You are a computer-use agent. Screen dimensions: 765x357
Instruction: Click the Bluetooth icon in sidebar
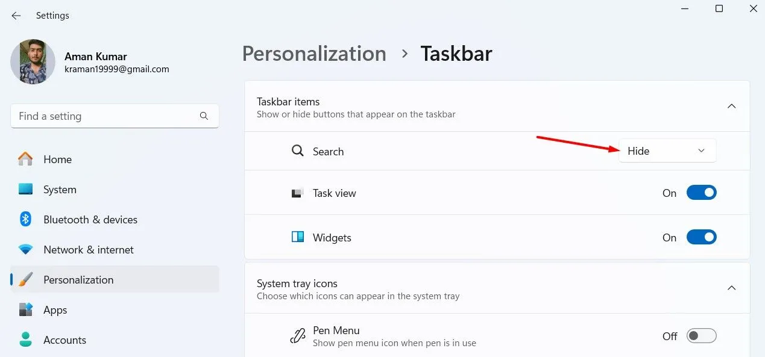tap(25, 219)
